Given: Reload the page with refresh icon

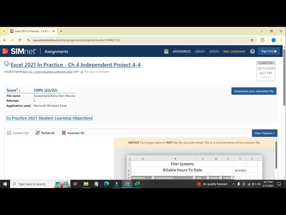Looking at the screenshot, I should [x=20, y=40].
